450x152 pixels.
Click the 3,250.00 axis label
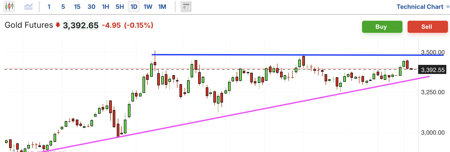point(433,92)
